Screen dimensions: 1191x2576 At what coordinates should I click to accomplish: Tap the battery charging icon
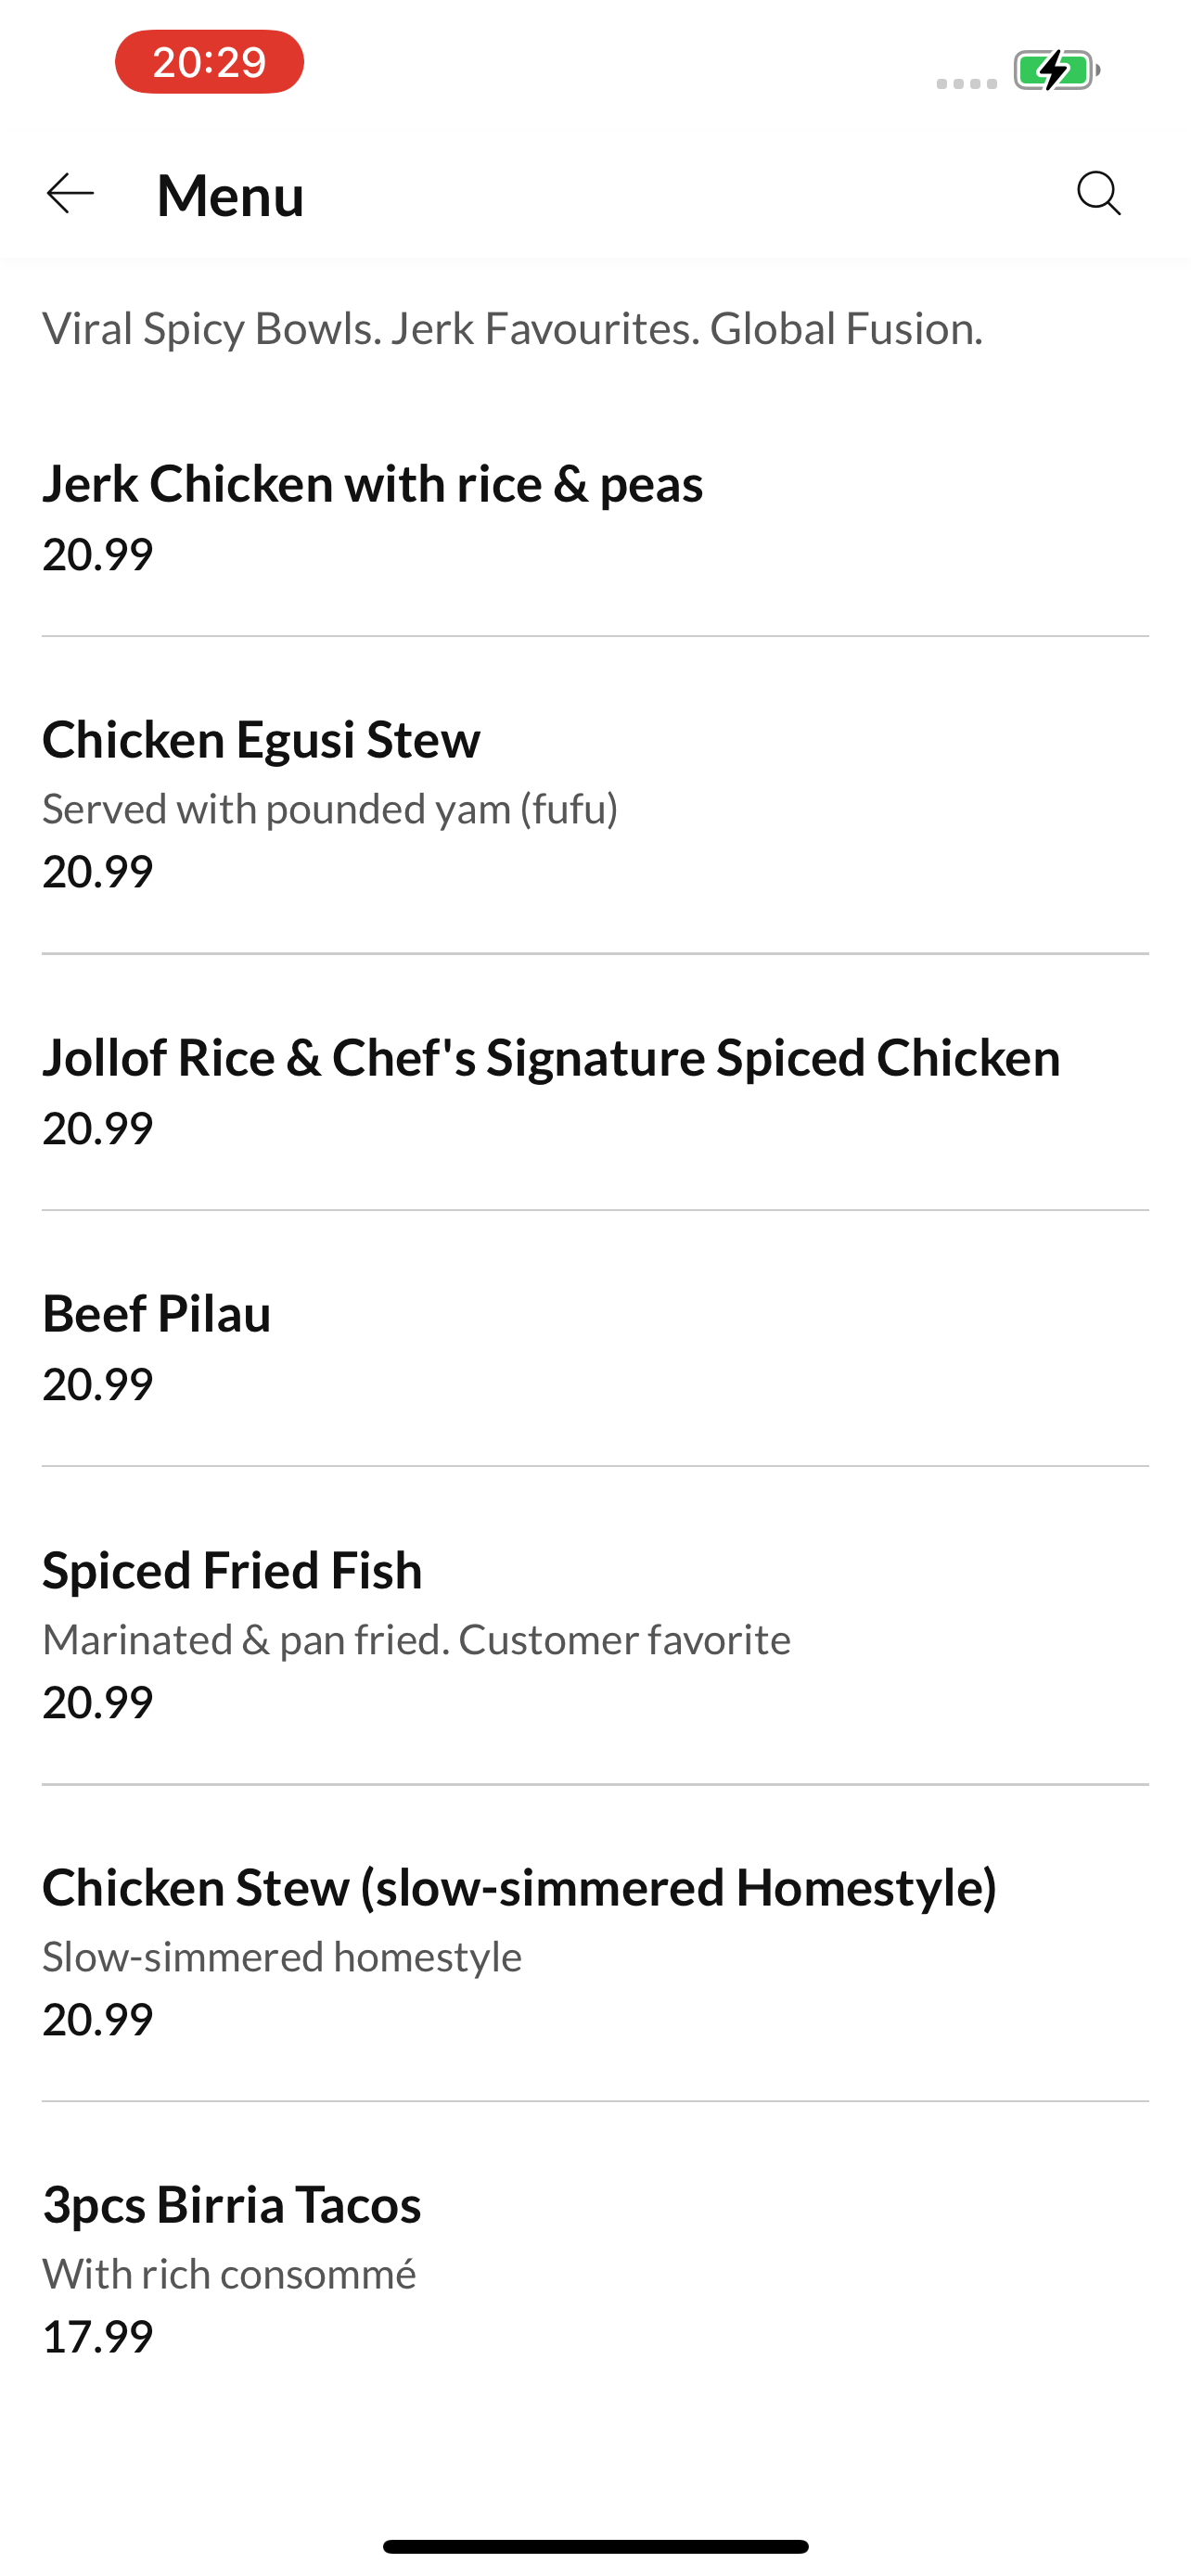(1057, 70)
